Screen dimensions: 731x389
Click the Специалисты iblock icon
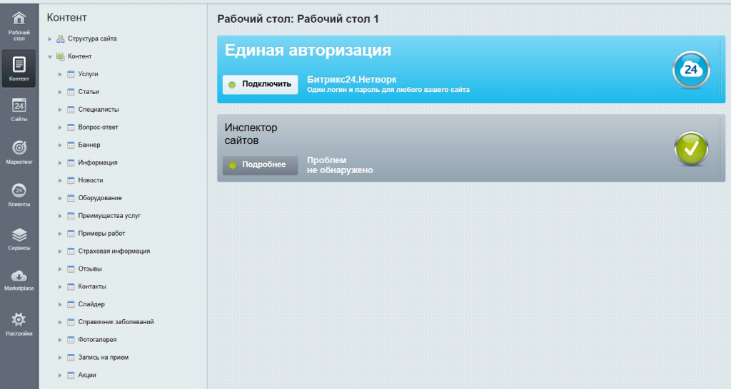click(x=71, y=109)
